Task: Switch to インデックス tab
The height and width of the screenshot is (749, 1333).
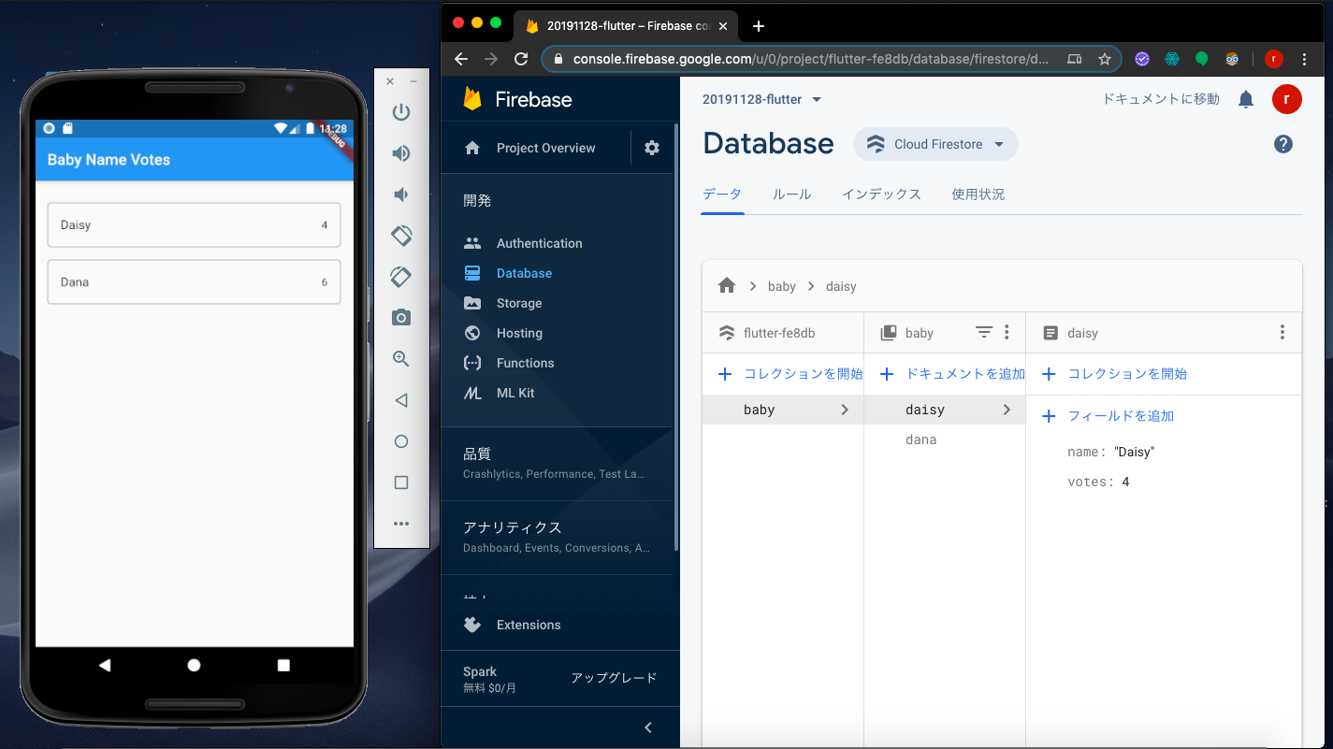Action: 881,194
